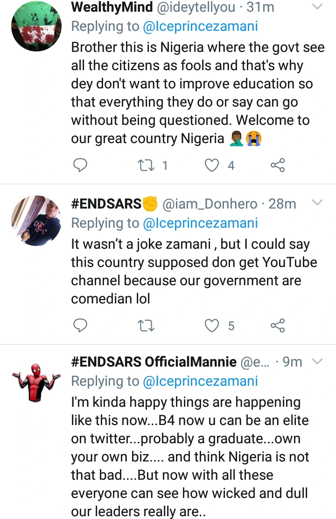Share iam_Donhero's tweet

coord(278,325)
